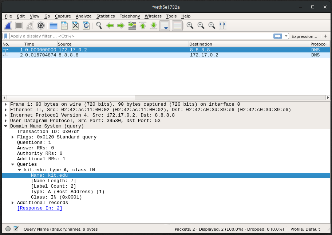332x235 pixels.
Task: Reset text to normal size
Action: [212, 26]
